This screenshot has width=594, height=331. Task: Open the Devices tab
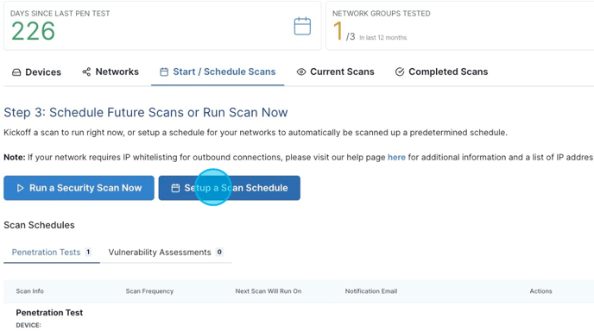[x=36, y=72]
